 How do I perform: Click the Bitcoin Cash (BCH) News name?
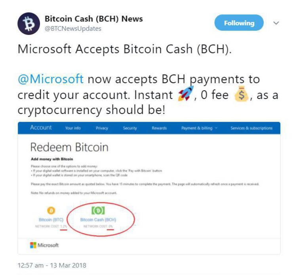(x=94, y=19)
